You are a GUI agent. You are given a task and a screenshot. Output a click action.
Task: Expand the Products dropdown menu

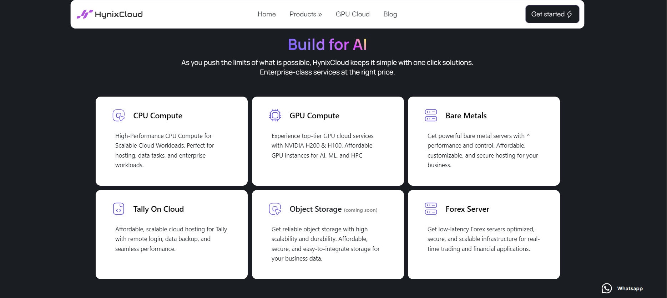coord(305,14)
